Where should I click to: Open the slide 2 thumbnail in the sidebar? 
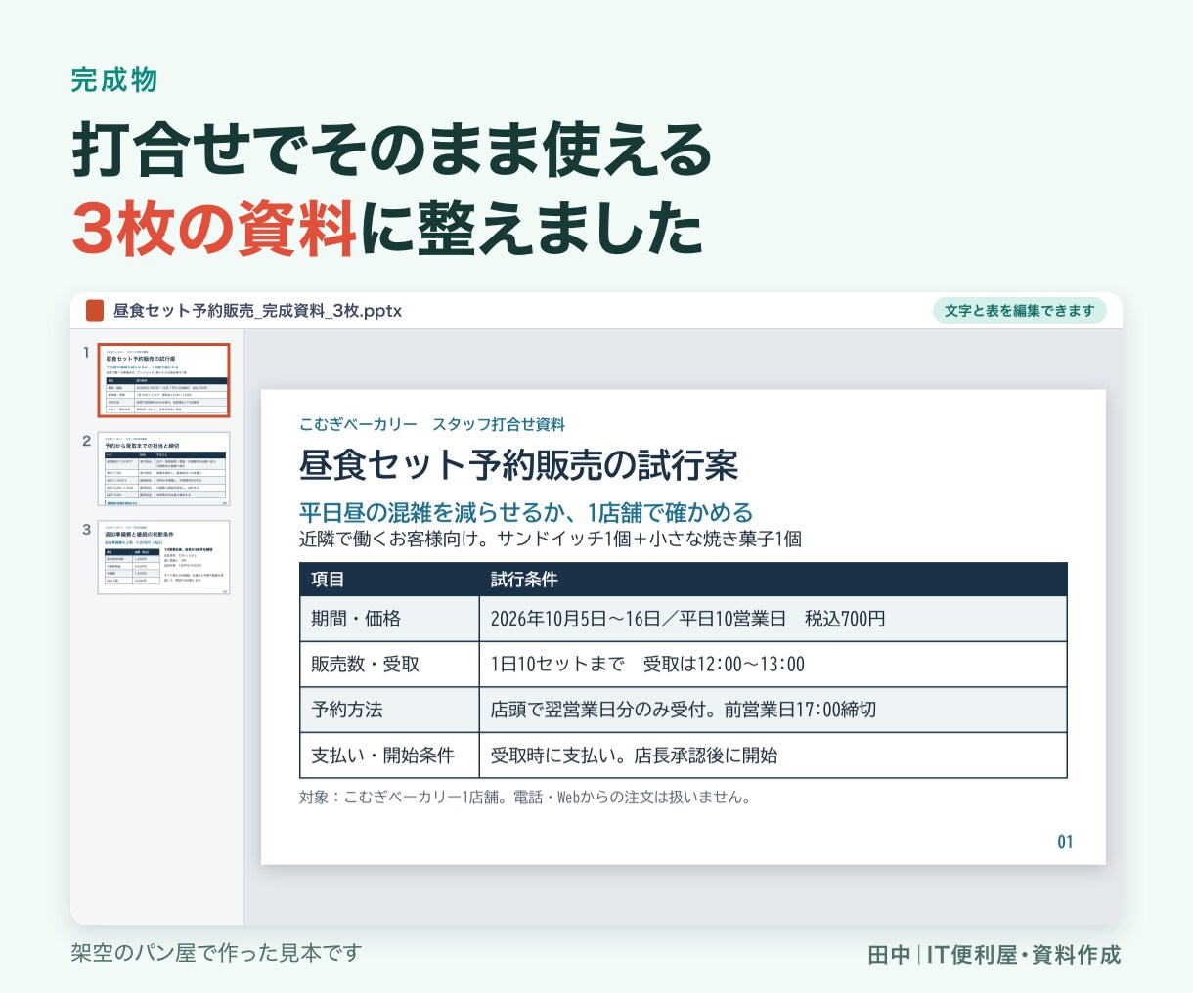[163, 469]
